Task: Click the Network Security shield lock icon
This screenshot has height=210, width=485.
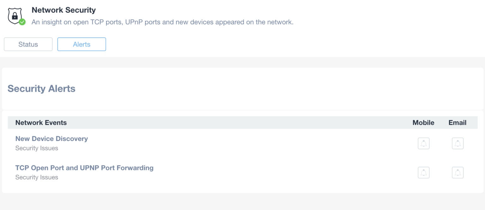Action: [x=15, y=16]
